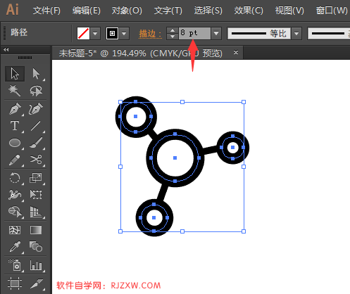
Task: Open the fill color dropdown arrow
Action: (95, 34)
